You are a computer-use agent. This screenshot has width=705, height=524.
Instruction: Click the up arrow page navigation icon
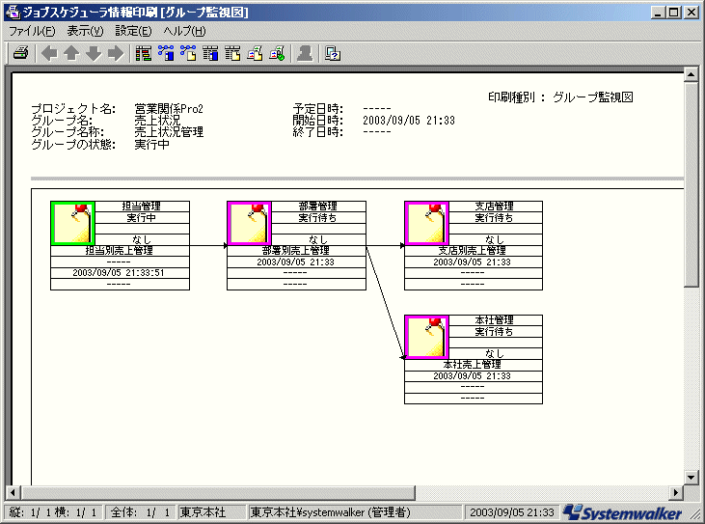[x=71, y=53]
